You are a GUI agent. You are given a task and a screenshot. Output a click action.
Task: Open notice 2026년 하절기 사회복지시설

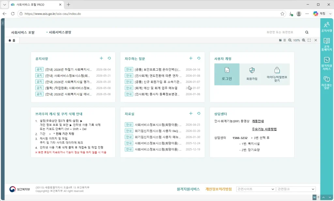click(x=68, y=70)
